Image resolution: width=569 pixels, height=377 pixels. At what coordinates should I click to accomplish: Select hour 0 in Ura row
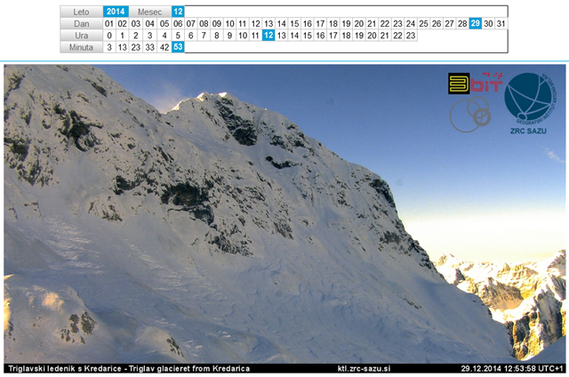pos(109,36)
